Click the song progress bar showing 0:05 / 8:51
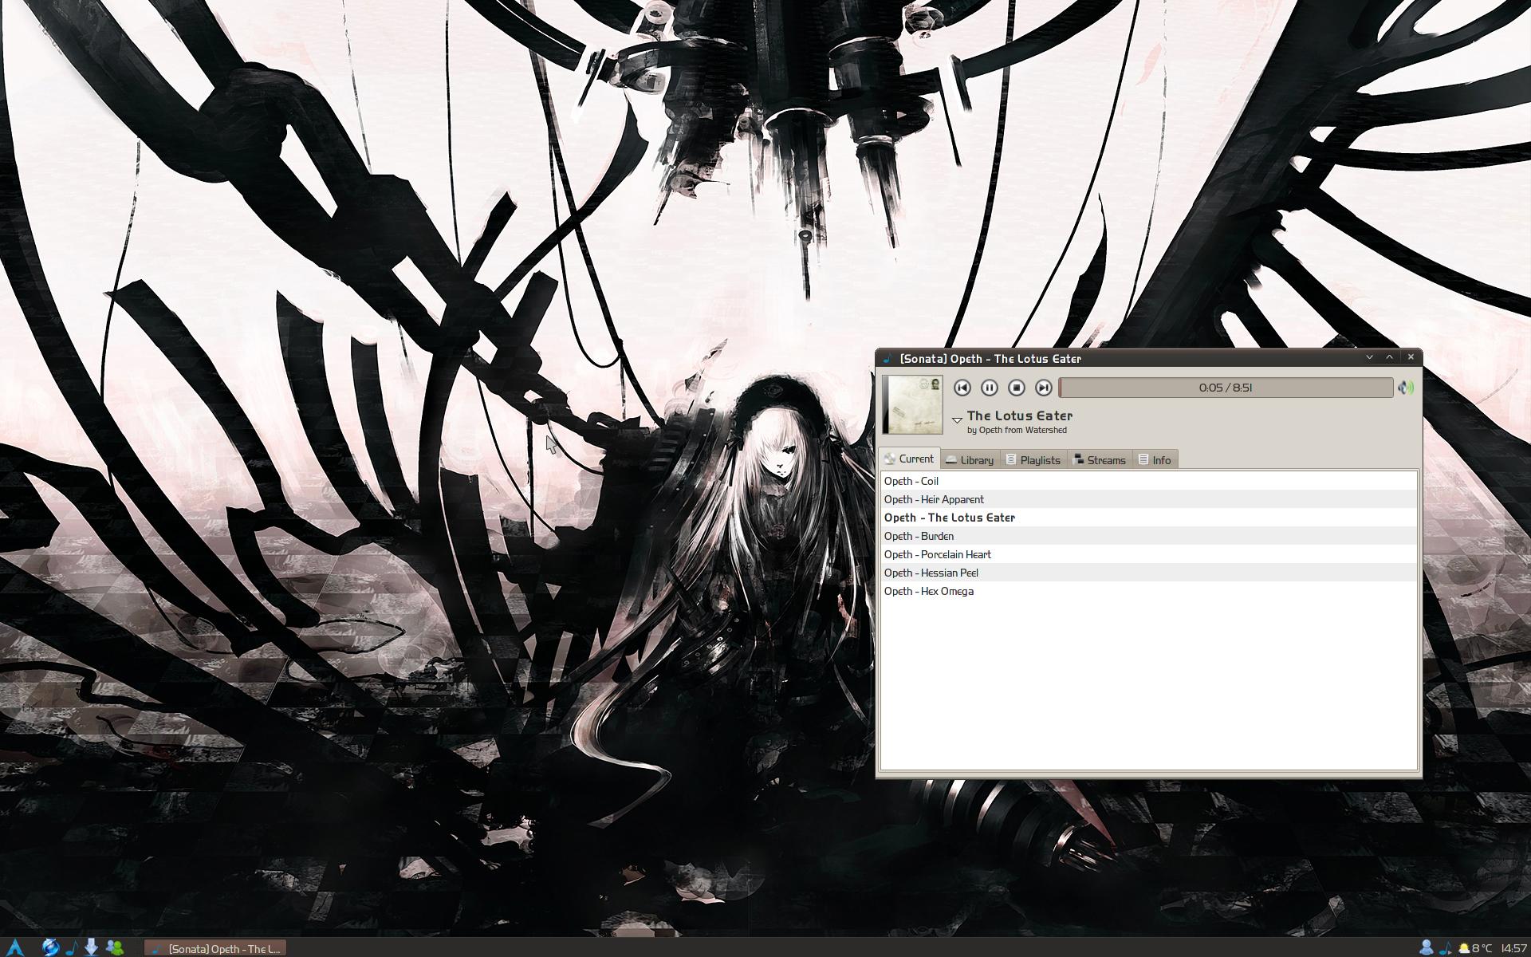Viewport: 1531px width, 957px height. pyautogui.click(x=1226, y=388)
